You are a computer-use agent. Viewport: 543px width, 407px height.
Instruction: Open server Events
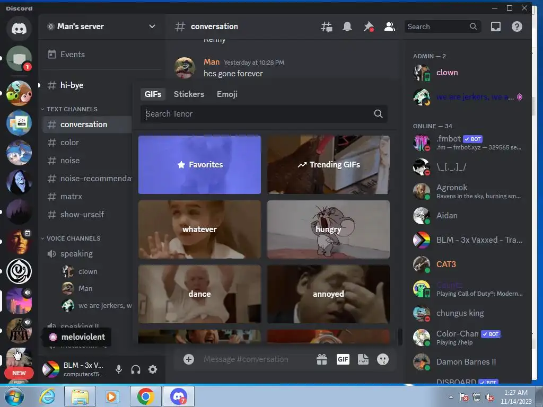(x=101, y=55)
